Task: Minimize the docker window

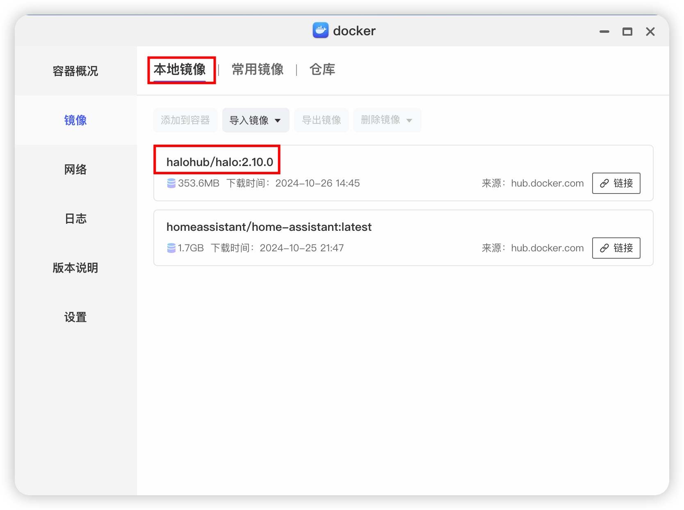Action: pos(604,32)
